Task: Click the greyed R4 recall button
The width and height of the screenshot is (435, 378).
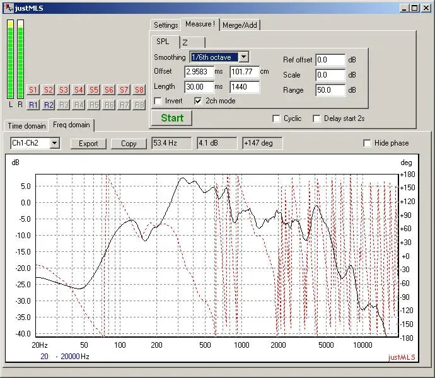Action: coord(79,105)
